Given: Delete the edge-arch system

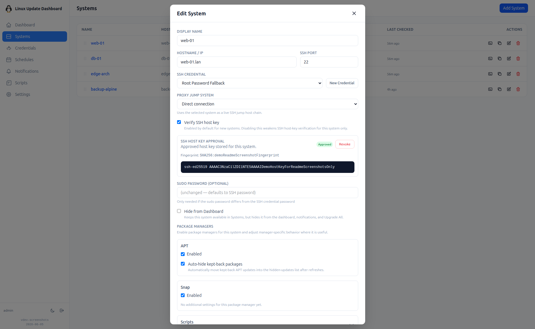Looking at the screenshot, I should [x=518, y=74].
